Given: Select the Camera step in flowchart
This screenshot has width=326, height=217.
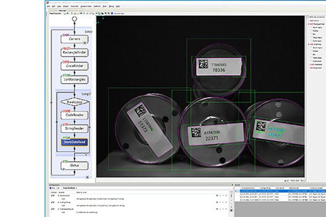Looking at the screenshot, I should point(75,39).
